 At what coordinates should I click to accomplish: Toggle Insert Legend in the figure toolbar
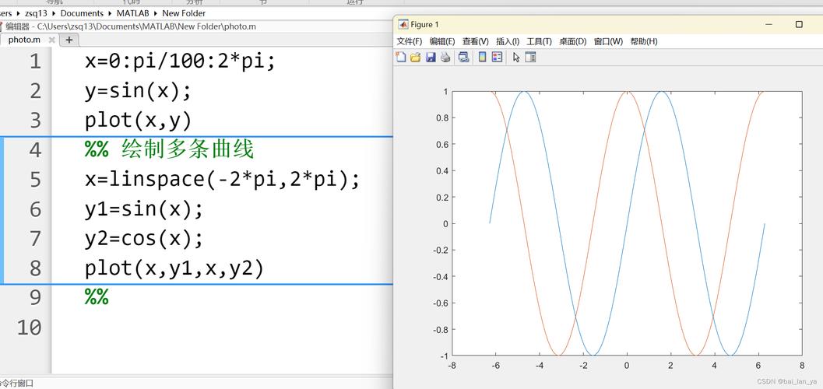(x=497, y=58)
